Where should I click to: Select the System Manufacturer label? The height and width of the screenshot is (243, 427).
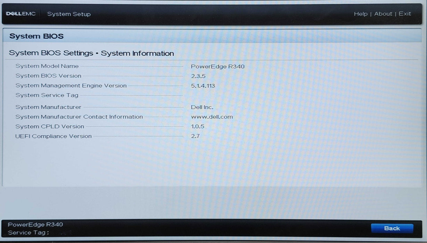(x=48, y=107)
